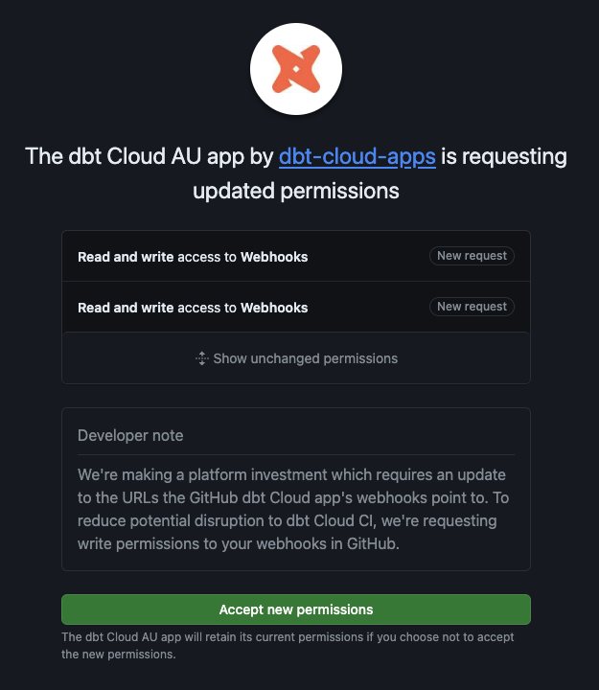The image size is (599, 690).
Task: Click the footer note about retaining current permissions
Action: [x=288, y=645]
